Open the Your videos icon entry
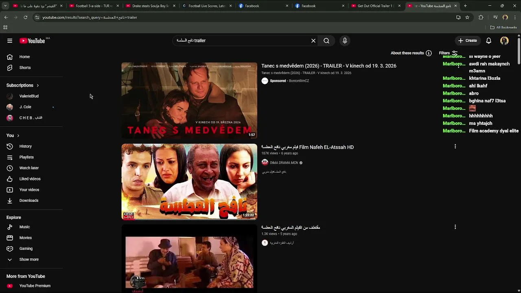Image resolution: width=521 pixels, height=293 pixels. (10, 190)
